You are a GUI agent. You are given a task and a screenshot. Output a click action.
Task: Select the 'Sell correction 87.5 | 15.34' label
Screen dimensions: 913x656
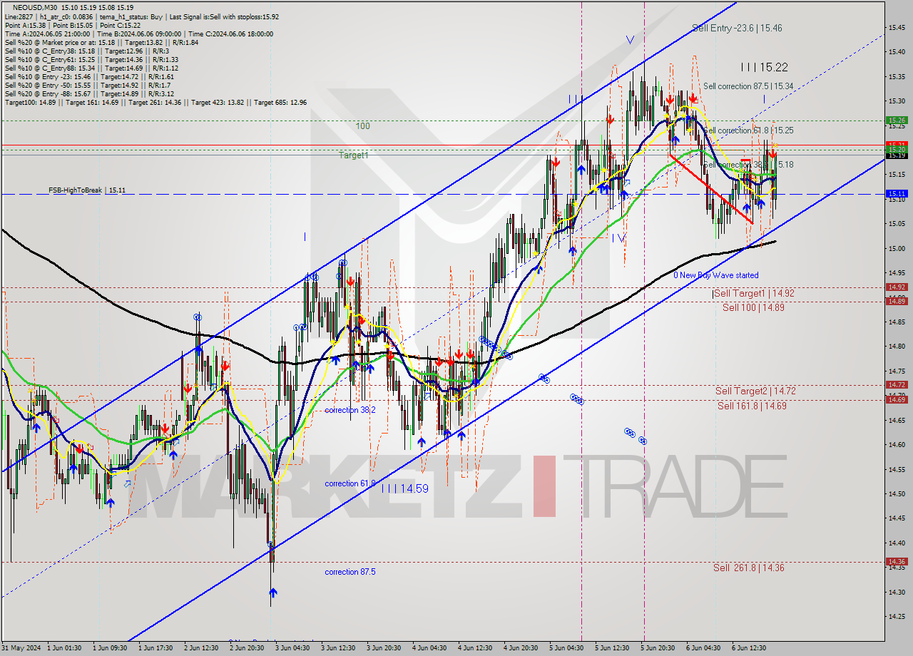pos(748,86)
